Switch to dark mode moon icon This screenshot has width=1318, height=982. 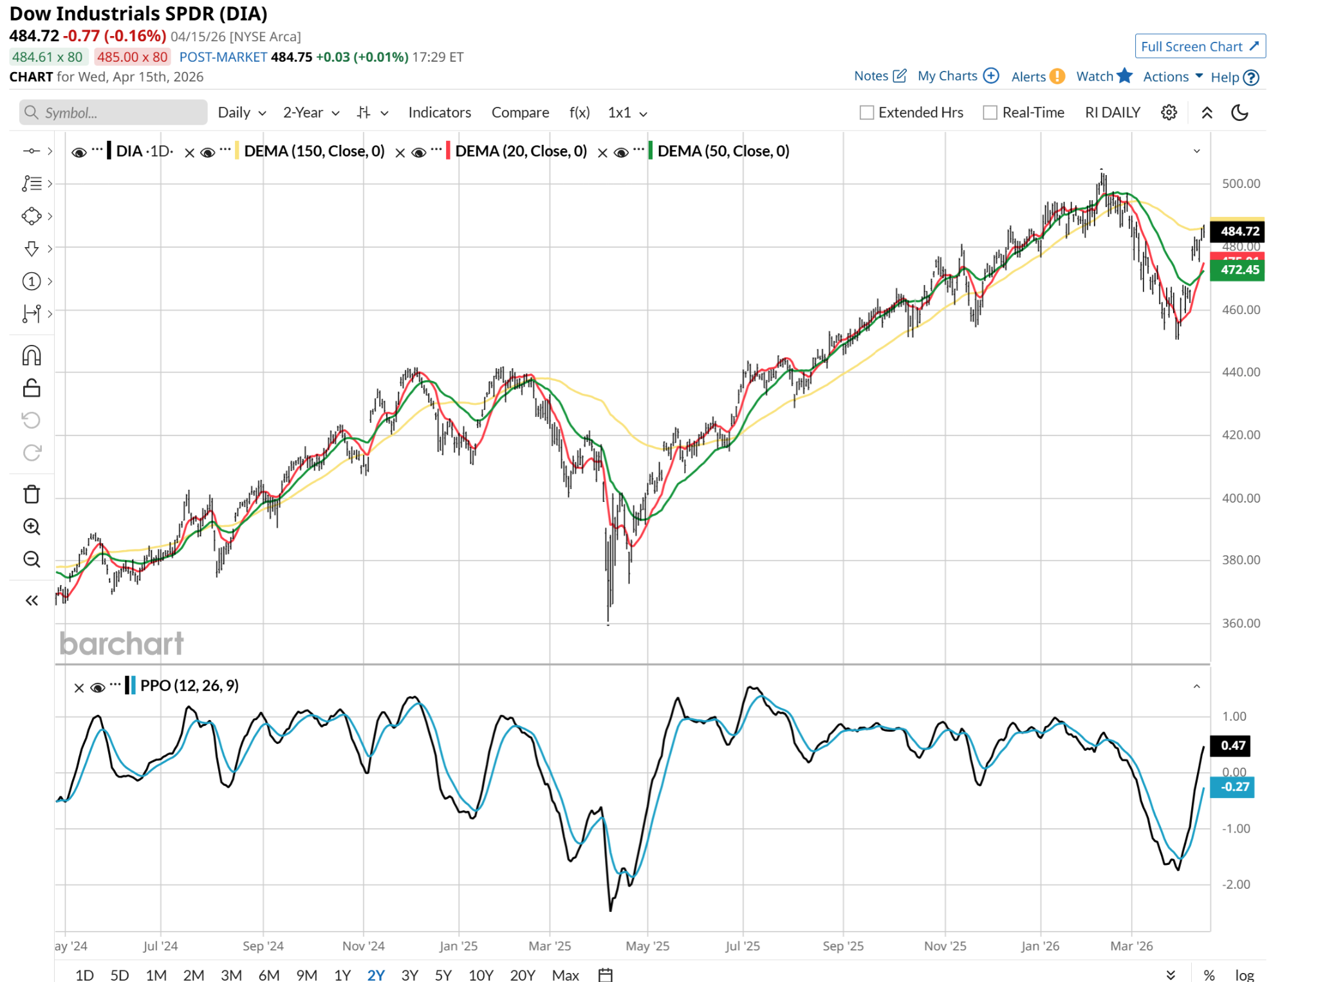tap(1239, 113)
